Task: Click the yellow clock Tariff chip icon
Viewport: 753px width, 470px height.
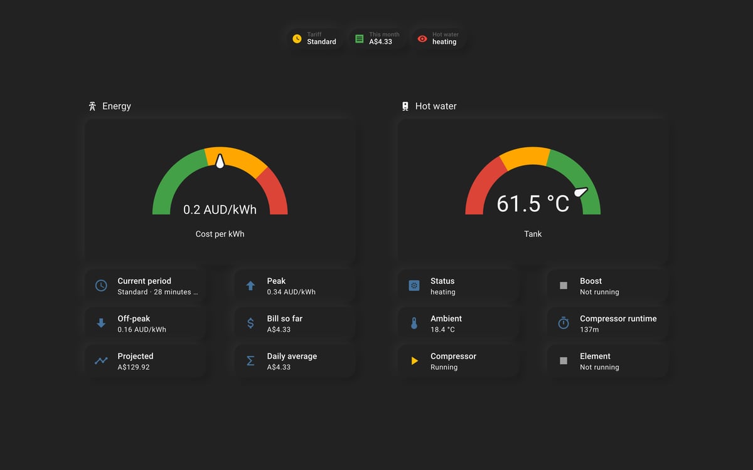Action: (x=297, y=39)
